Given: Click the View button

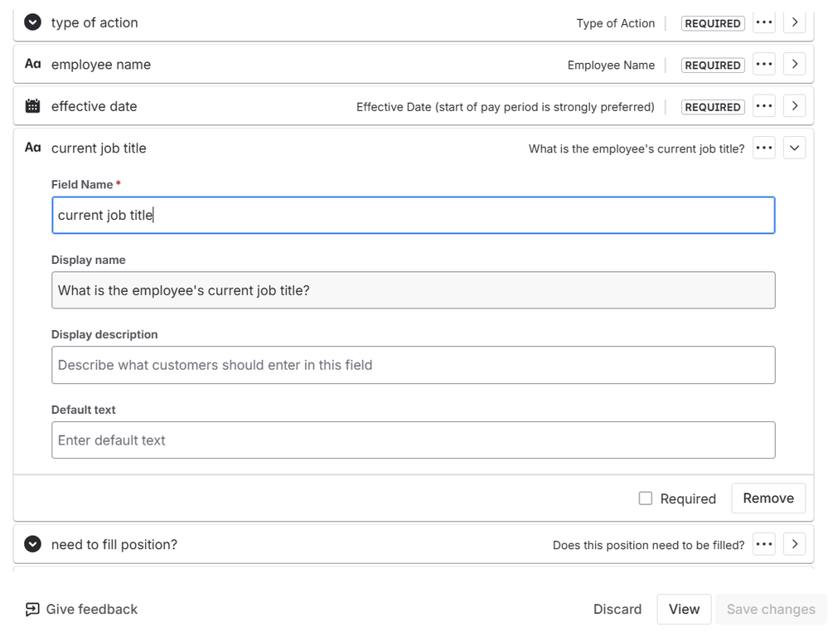Looking at the screenshot, I should click(x=684, y=609).
